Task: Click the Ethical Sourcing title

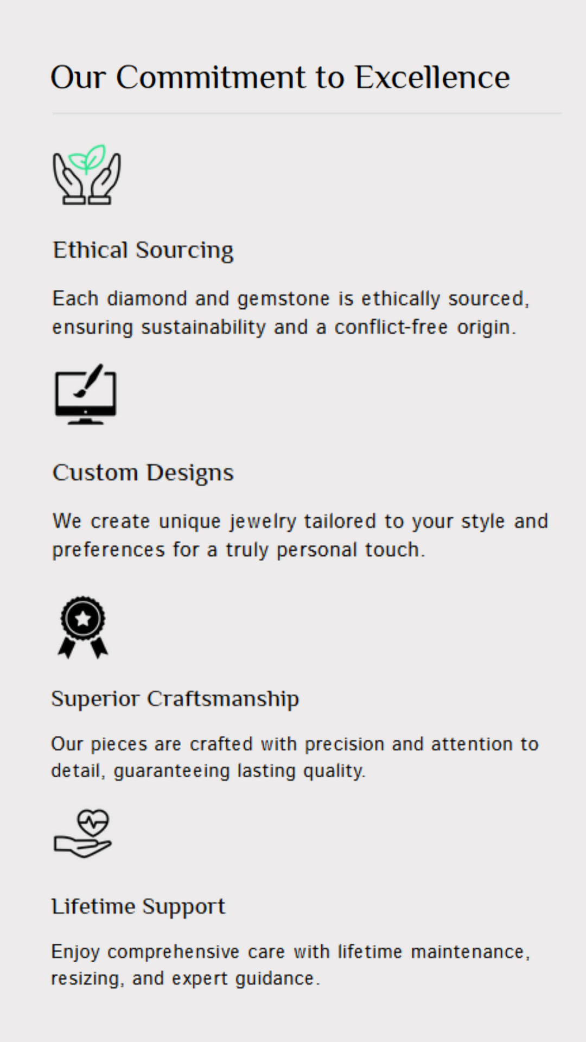Action: click(143, 251)
